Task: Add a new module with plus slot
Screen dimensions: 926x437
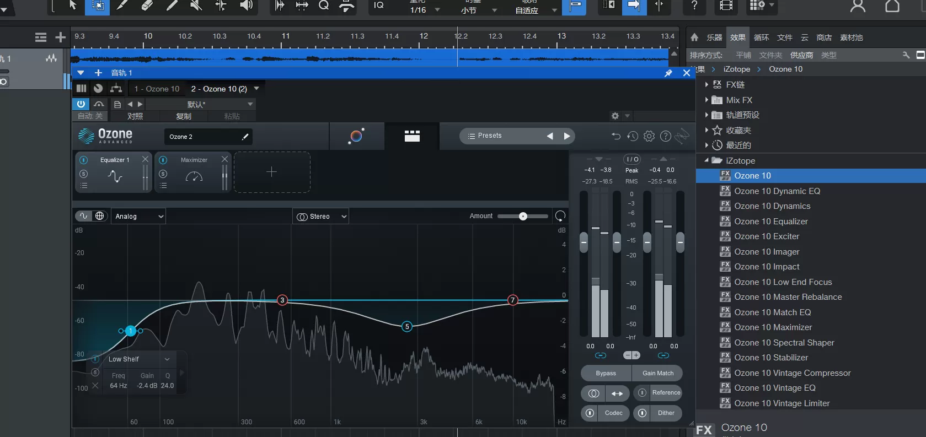Action: coord(271,172)
